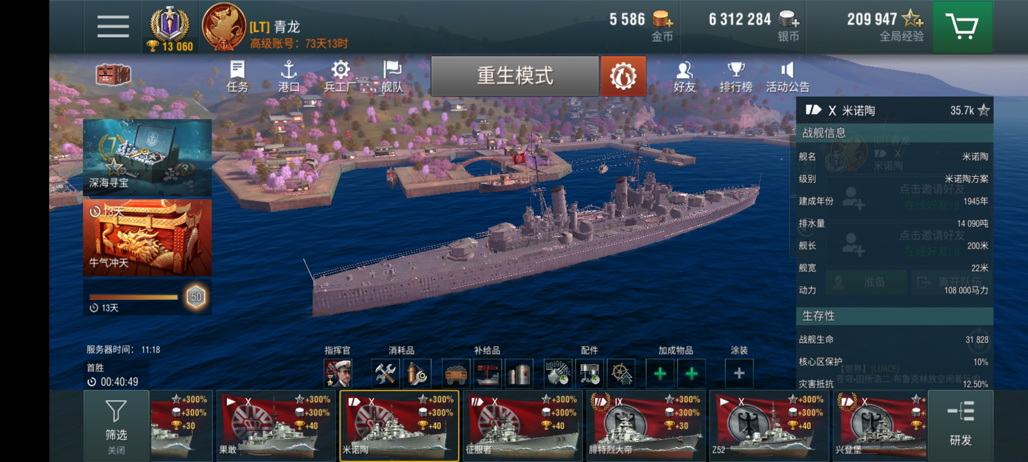This screenshot has width=1028, height=462.
Task: Expand the 生存性 stats section
Action: [x=894, y=316]
